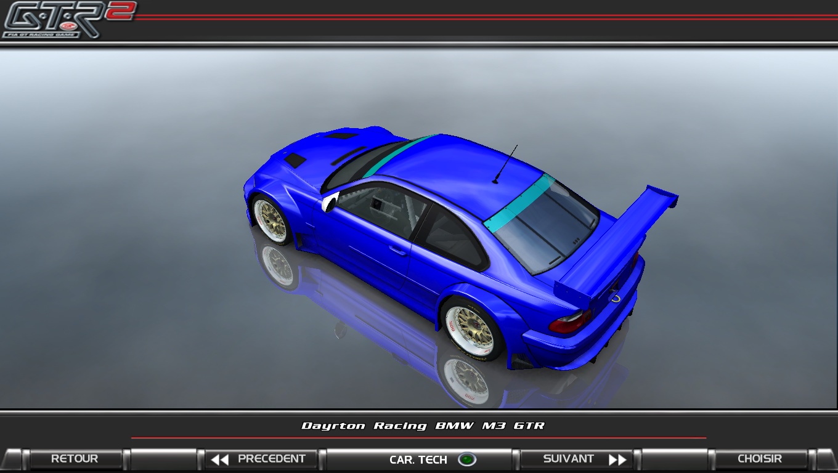Image resolution: width=838 pixels, height=473 pixels.
Task: Show next car with SUIVANT
Action: pyautogui.click(x=577, y=459)
